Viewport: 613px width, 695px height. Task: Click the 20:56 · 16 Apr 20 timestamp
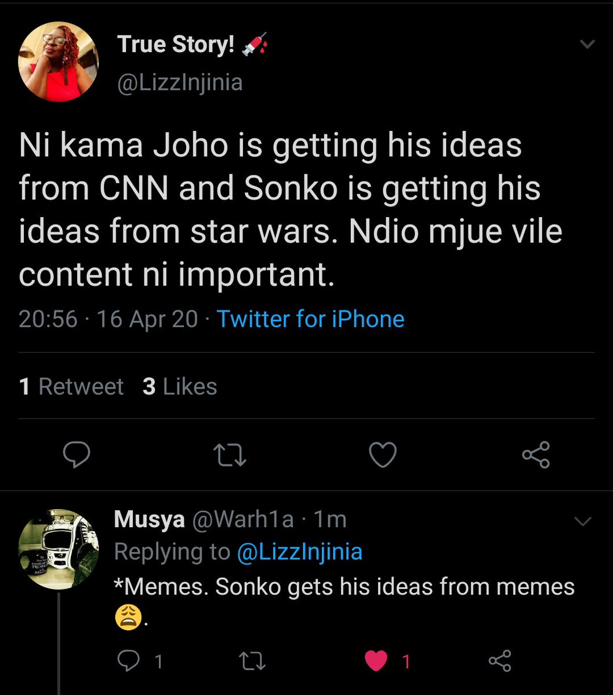pos(108,319)
